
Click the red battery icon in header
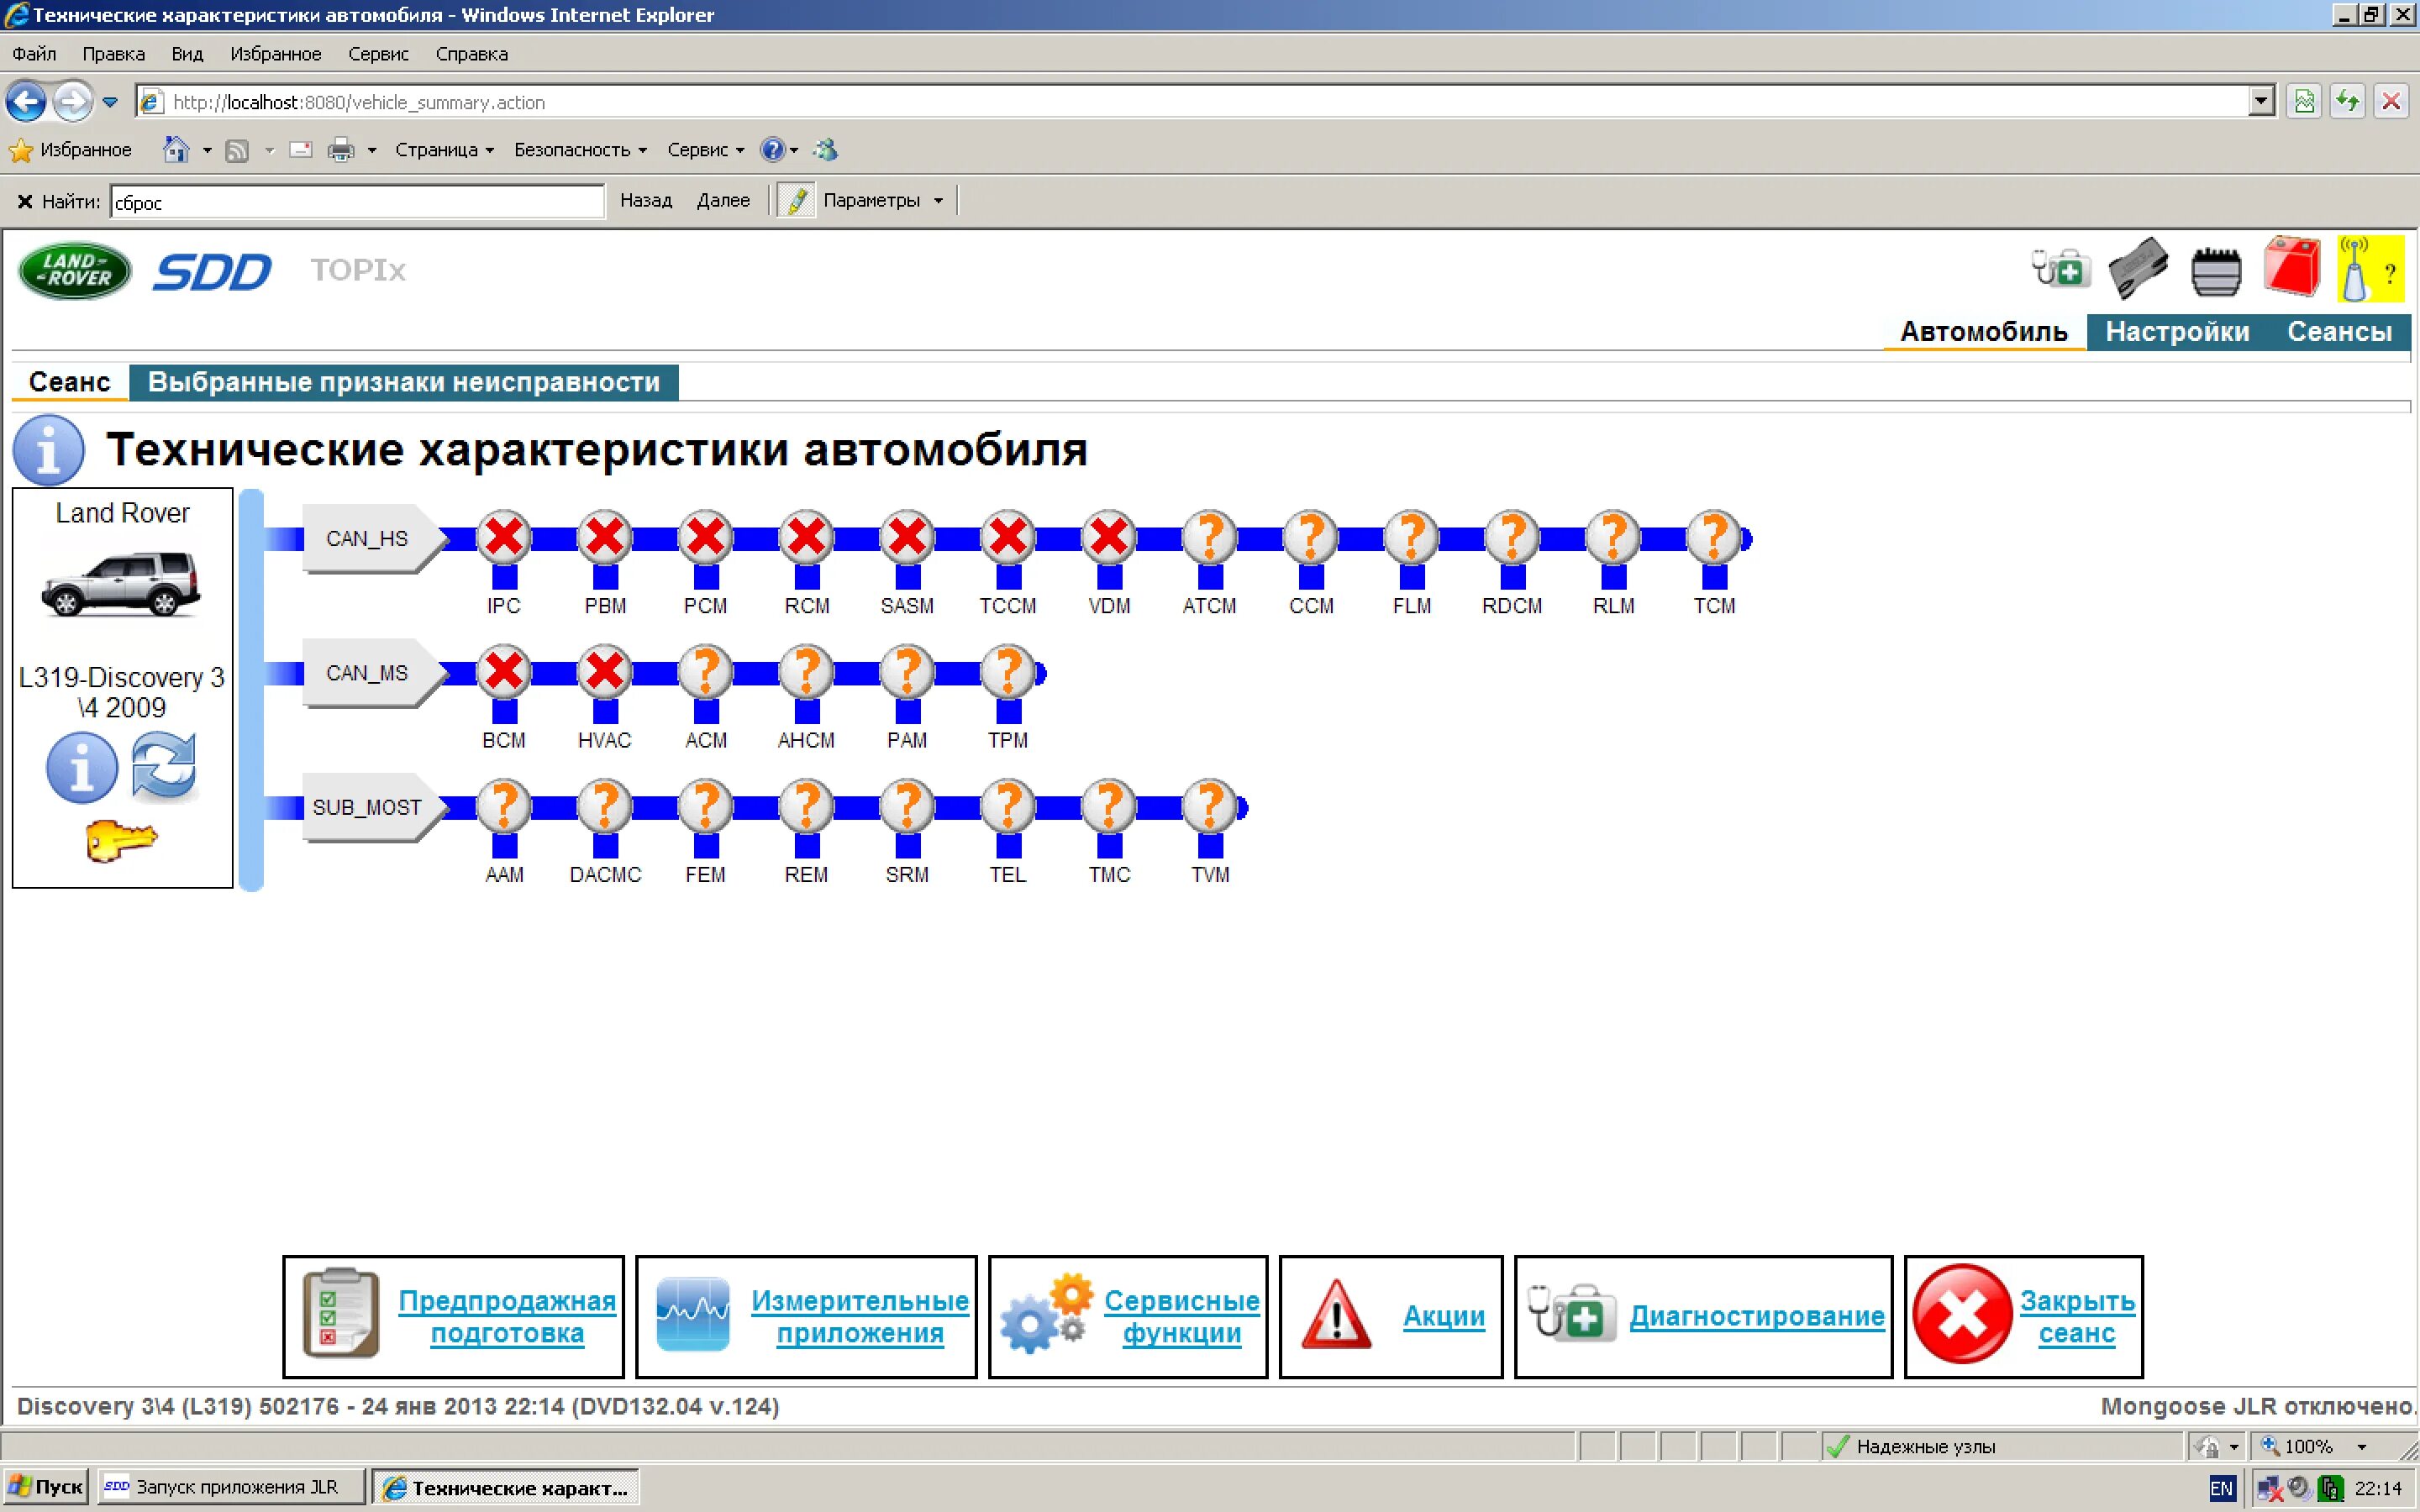point(2291,268)
